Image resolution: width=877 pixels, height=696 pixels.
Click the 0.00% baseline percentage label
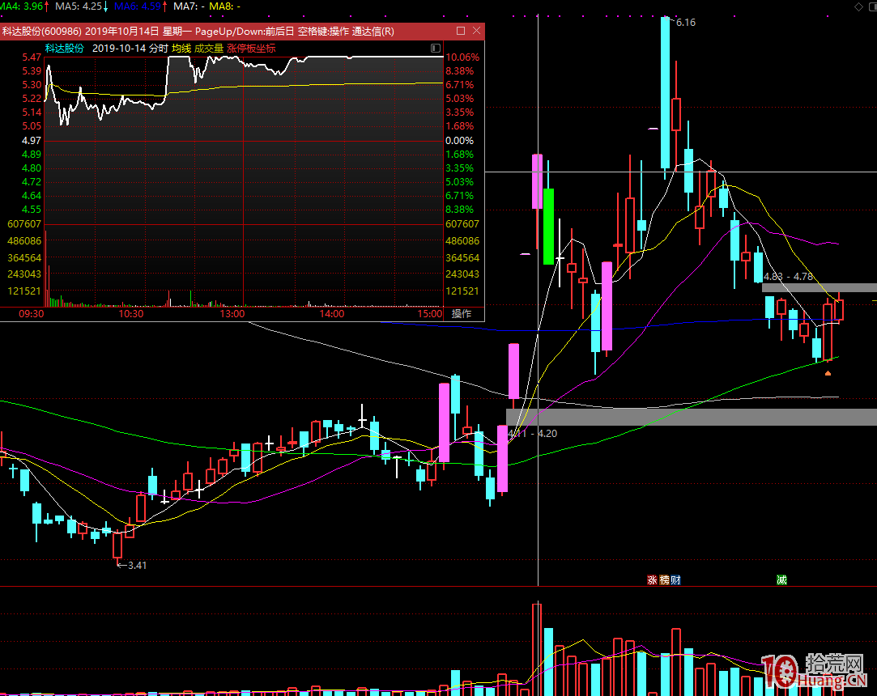pos(459,140)
